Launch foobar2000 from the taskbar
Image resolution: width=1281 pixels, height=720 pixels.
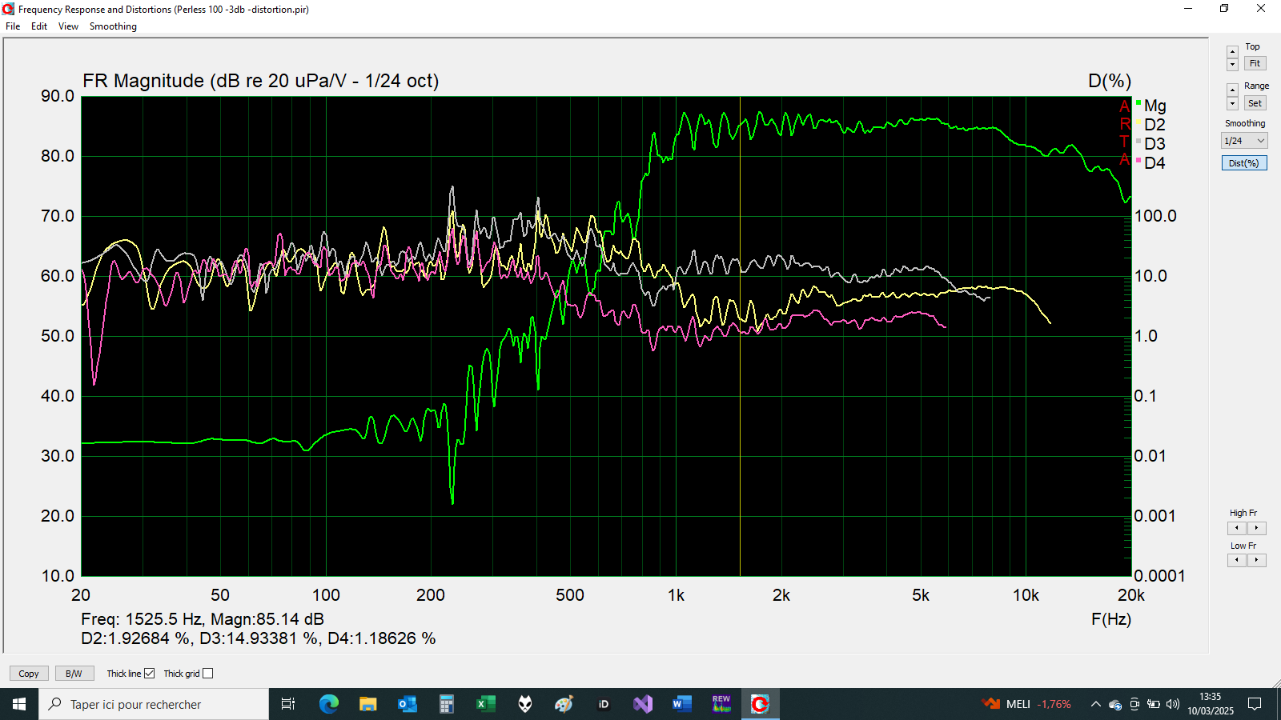click(x=524, y=704)
